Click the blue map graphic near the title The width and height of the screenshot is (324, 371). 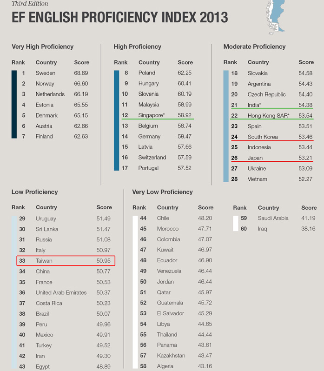[x=275, y=17]
